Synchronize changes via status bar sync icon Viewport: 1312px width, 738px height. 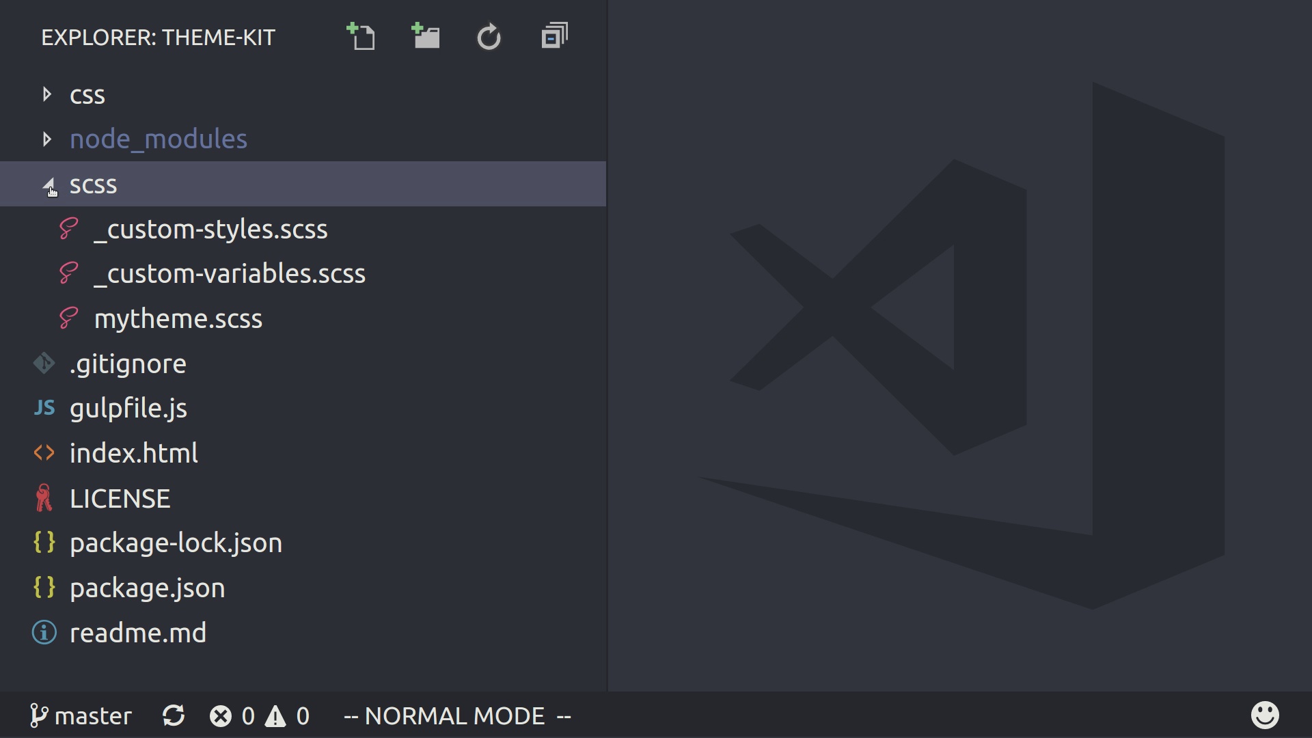(174, 715)
